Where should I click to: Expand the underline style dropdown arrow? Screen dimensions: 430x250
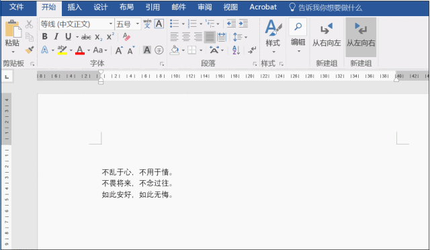pos(77,37)
